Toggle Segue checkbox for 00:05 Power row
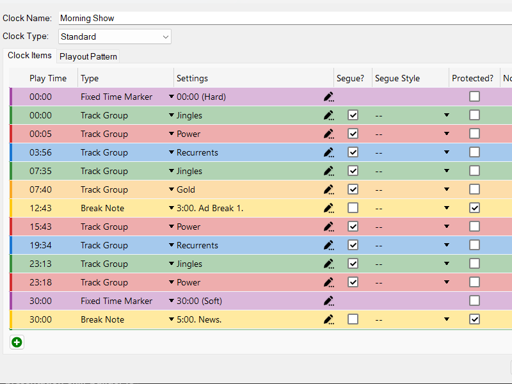This screenshot has height=384, width=512. pos(353,134)
